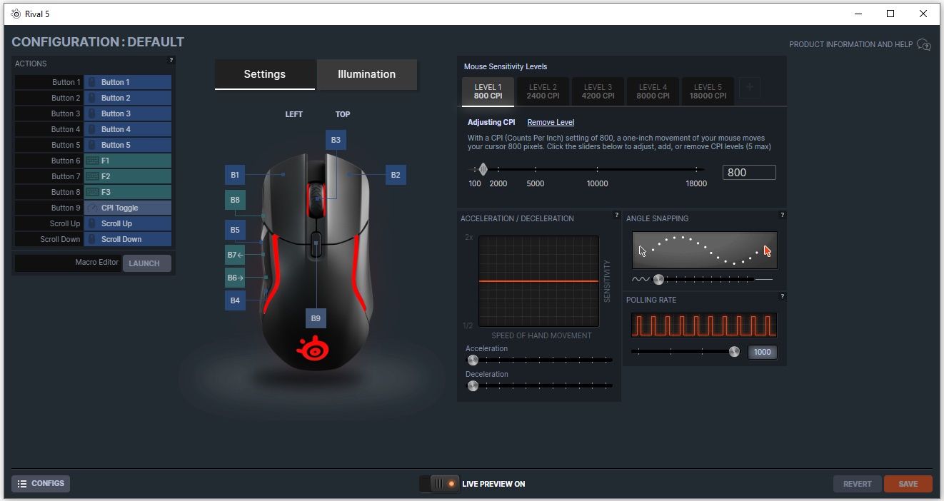Click the polling rate waveform display
The image size is (944, 501).
tap(704, 325)
